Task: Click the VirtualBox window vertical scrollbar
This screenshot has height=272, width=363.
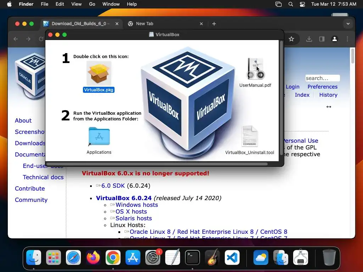Action: click(281, 98)
